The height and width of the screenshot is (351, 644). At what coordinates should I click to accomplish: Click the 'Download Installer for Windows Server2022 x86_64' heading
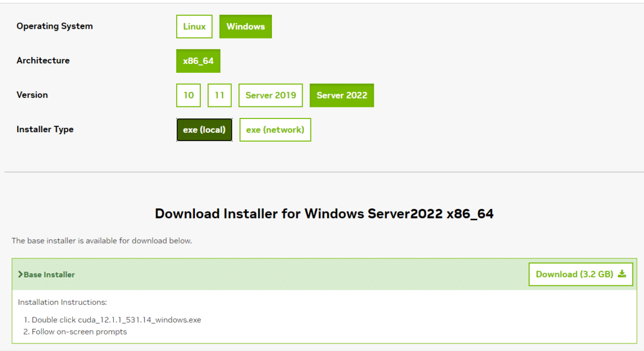324,214
